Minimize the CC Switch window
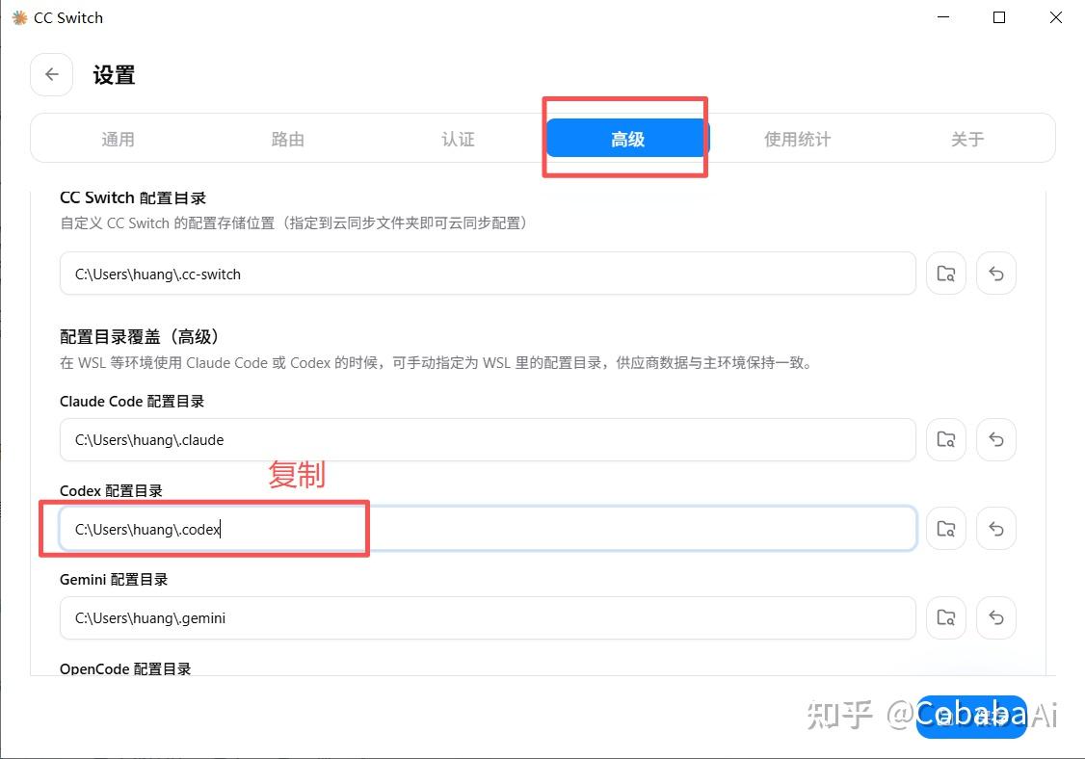Viewport: 1085px width, 759px height. pyautogui.click(x=943, y=17)
